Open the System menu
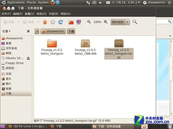This screenshot has width=173, height=129. click(43, 2)
